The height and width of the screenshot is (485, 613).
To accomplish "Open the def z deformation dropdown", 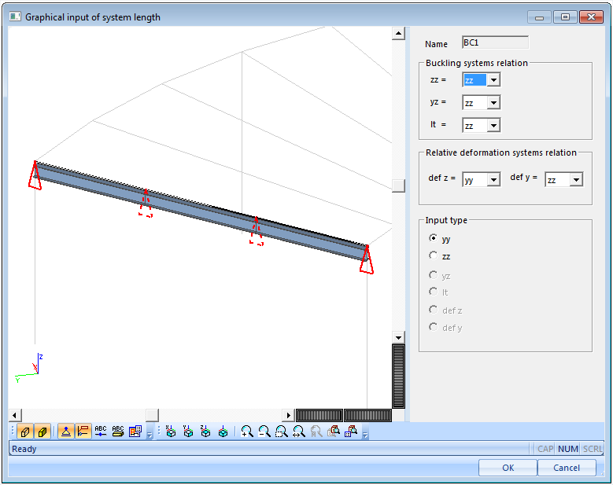I will [493, 180].
